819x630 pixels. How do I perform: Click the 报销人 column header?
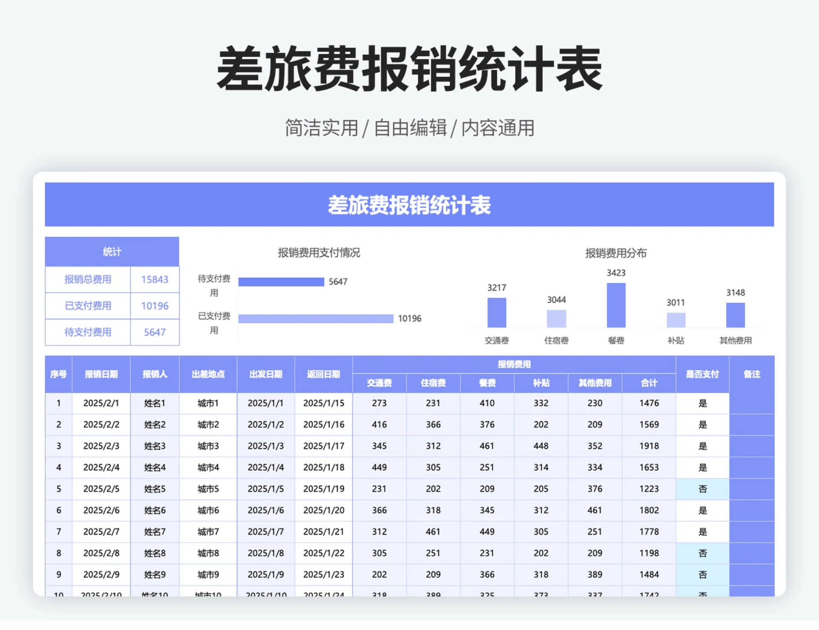click(x=155, y=374)
